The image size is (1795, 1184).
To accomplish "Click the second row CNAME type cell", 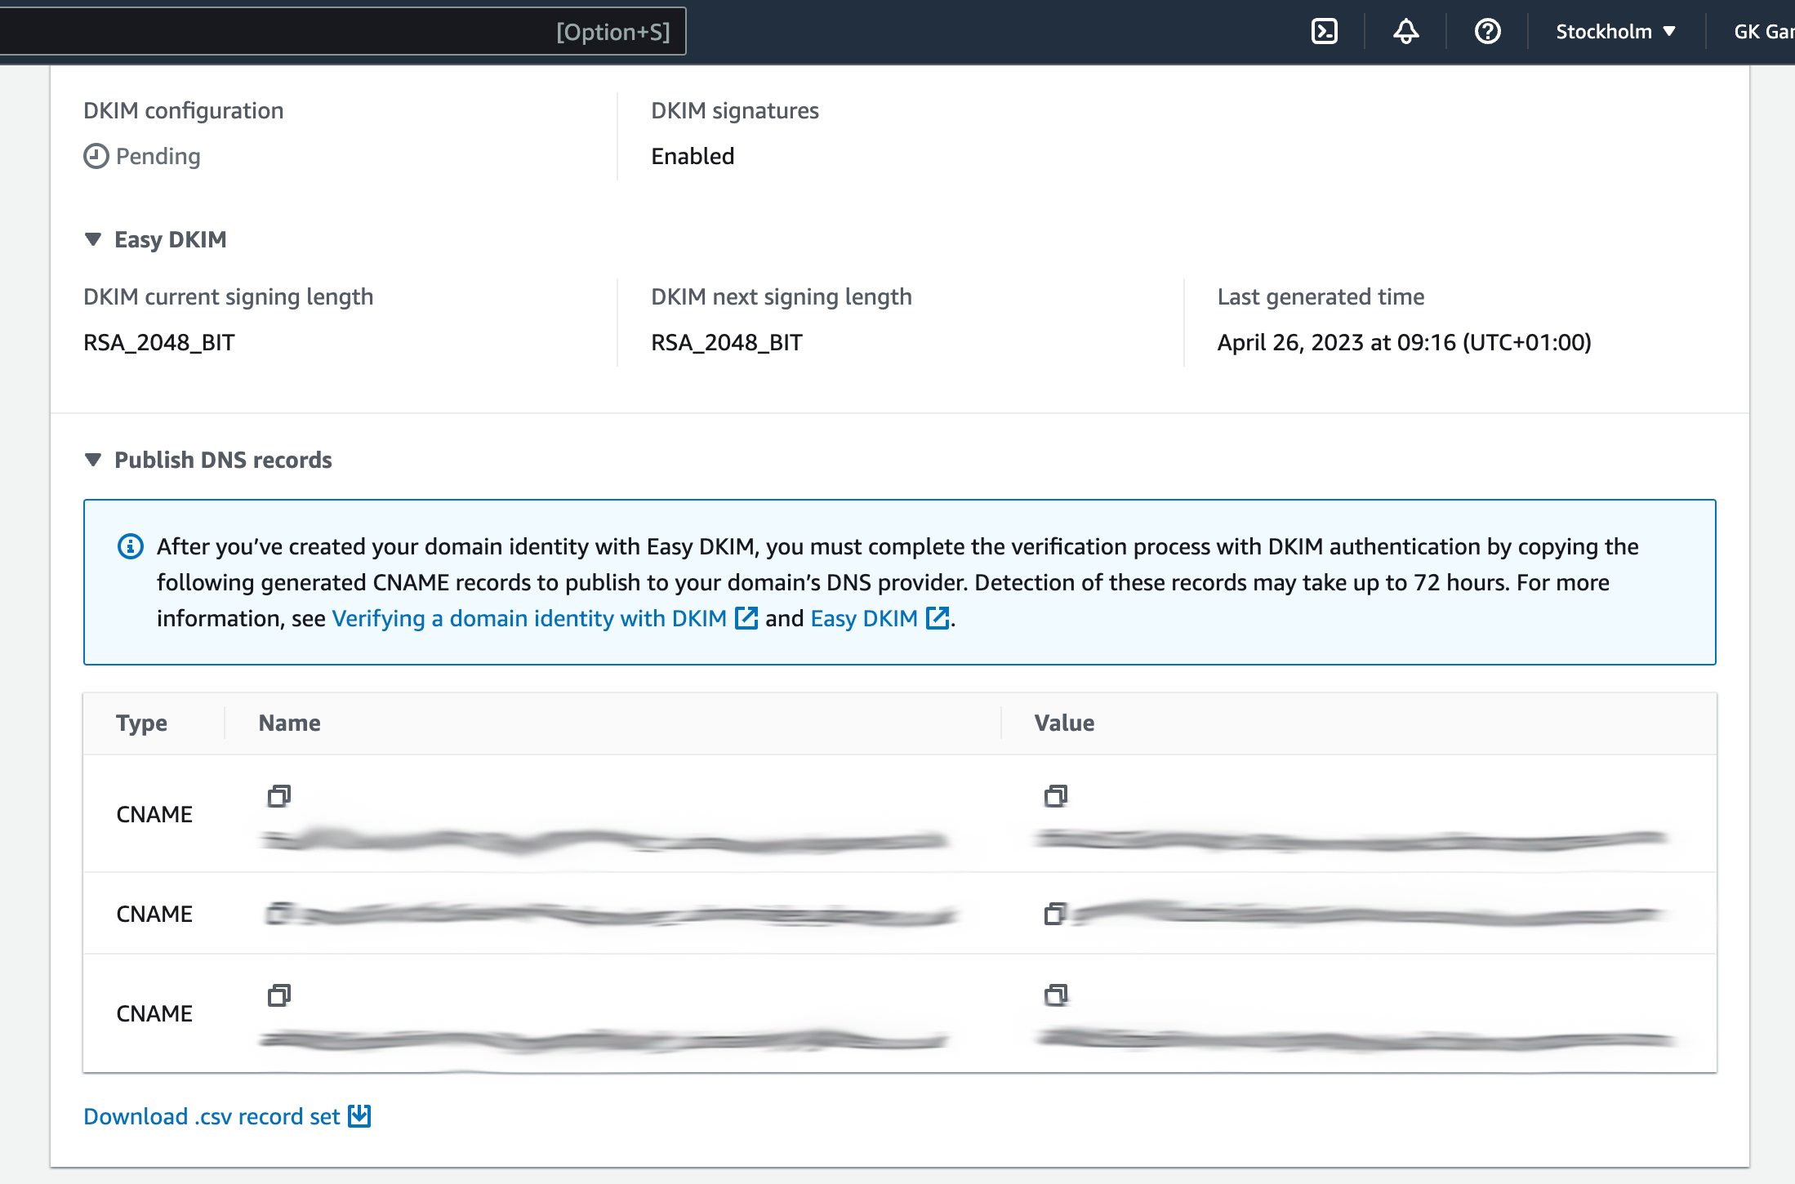I will click(x=154, y=914).
